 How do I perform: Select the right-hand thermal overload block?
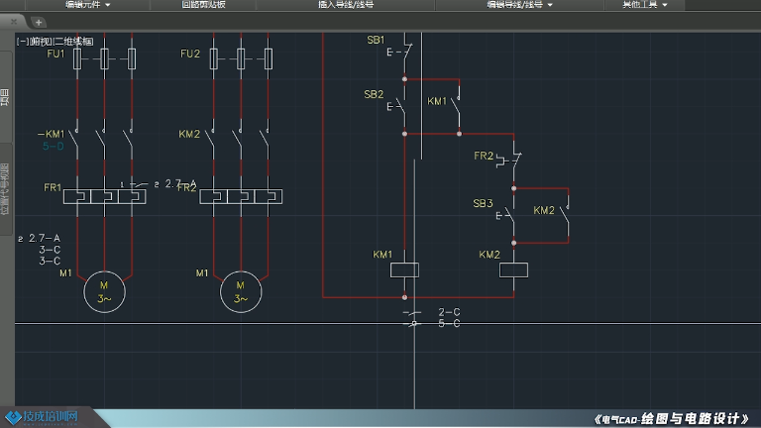pyautogui.click(x=241, y=196)
